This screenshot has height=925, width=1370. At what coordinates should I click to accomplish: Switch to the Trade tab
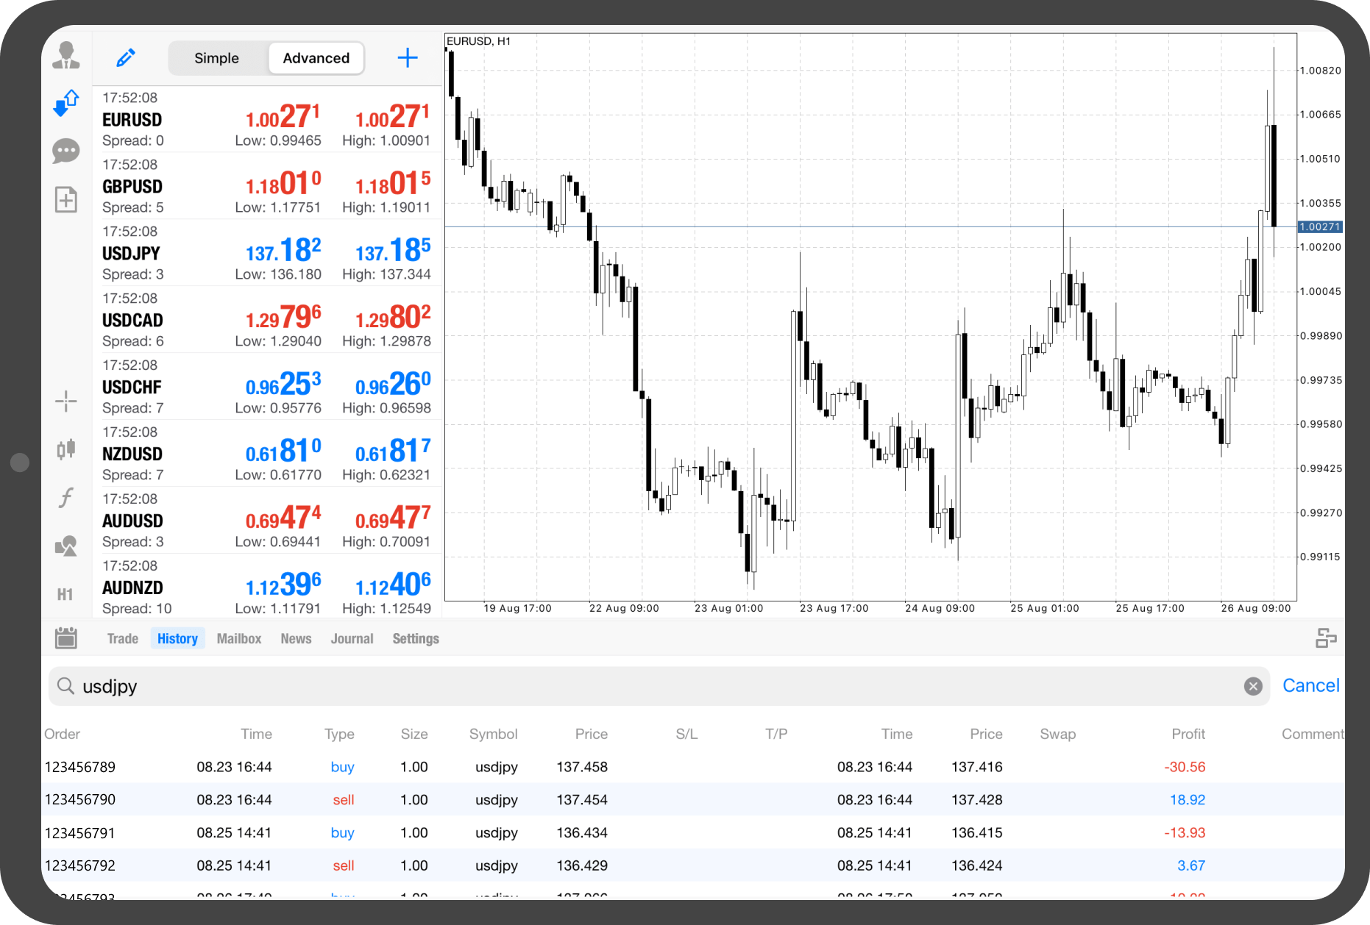[x=122, y=638]
